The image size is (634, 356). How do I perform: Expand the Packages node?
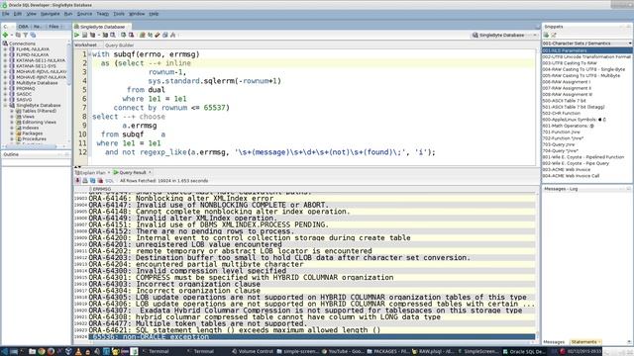[x=12, y=133]
